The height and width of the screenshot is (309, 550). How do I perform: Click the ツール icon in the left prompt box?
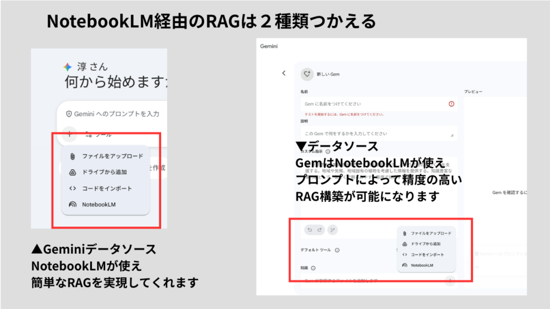89,135
